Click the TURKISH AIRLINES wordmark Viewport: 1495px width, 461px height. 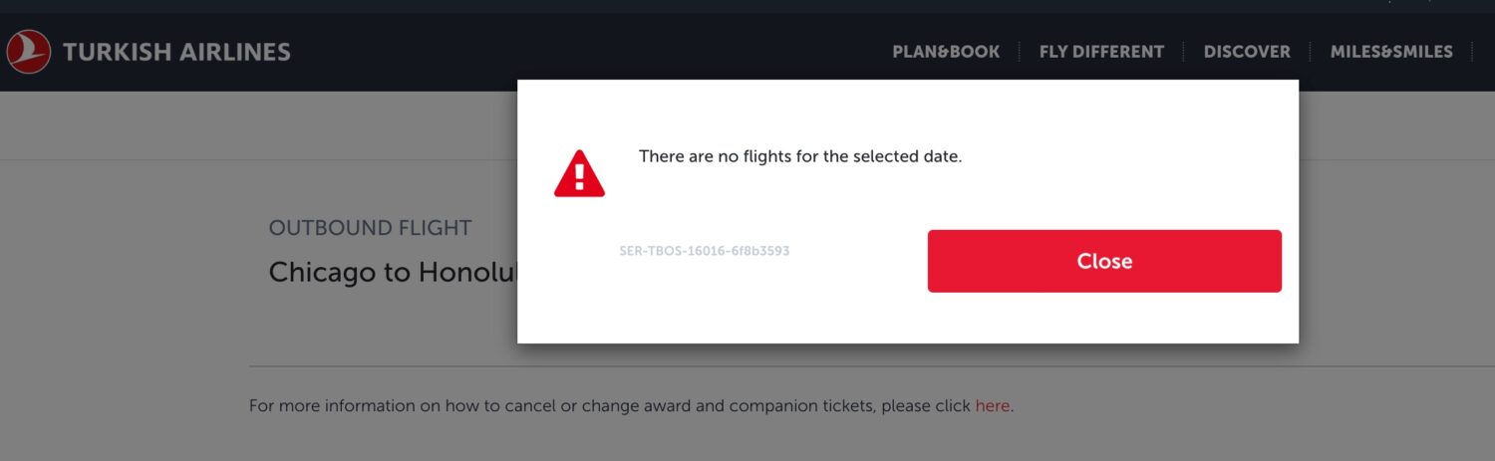176,52
